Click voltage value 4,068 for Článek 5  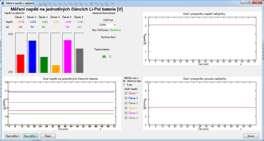point(68,22)
